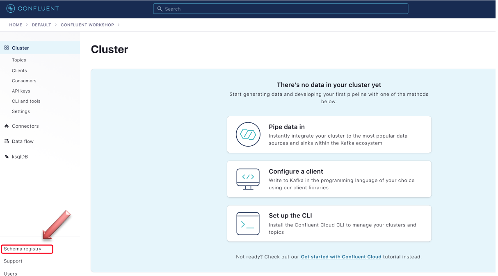Click the CONFLUENT brand name text

(x=39, y=9)
